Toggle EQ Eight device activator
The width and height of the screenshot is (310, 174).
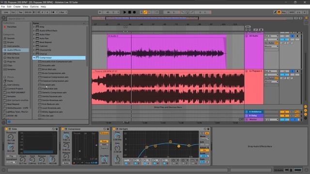coord(114,129)
